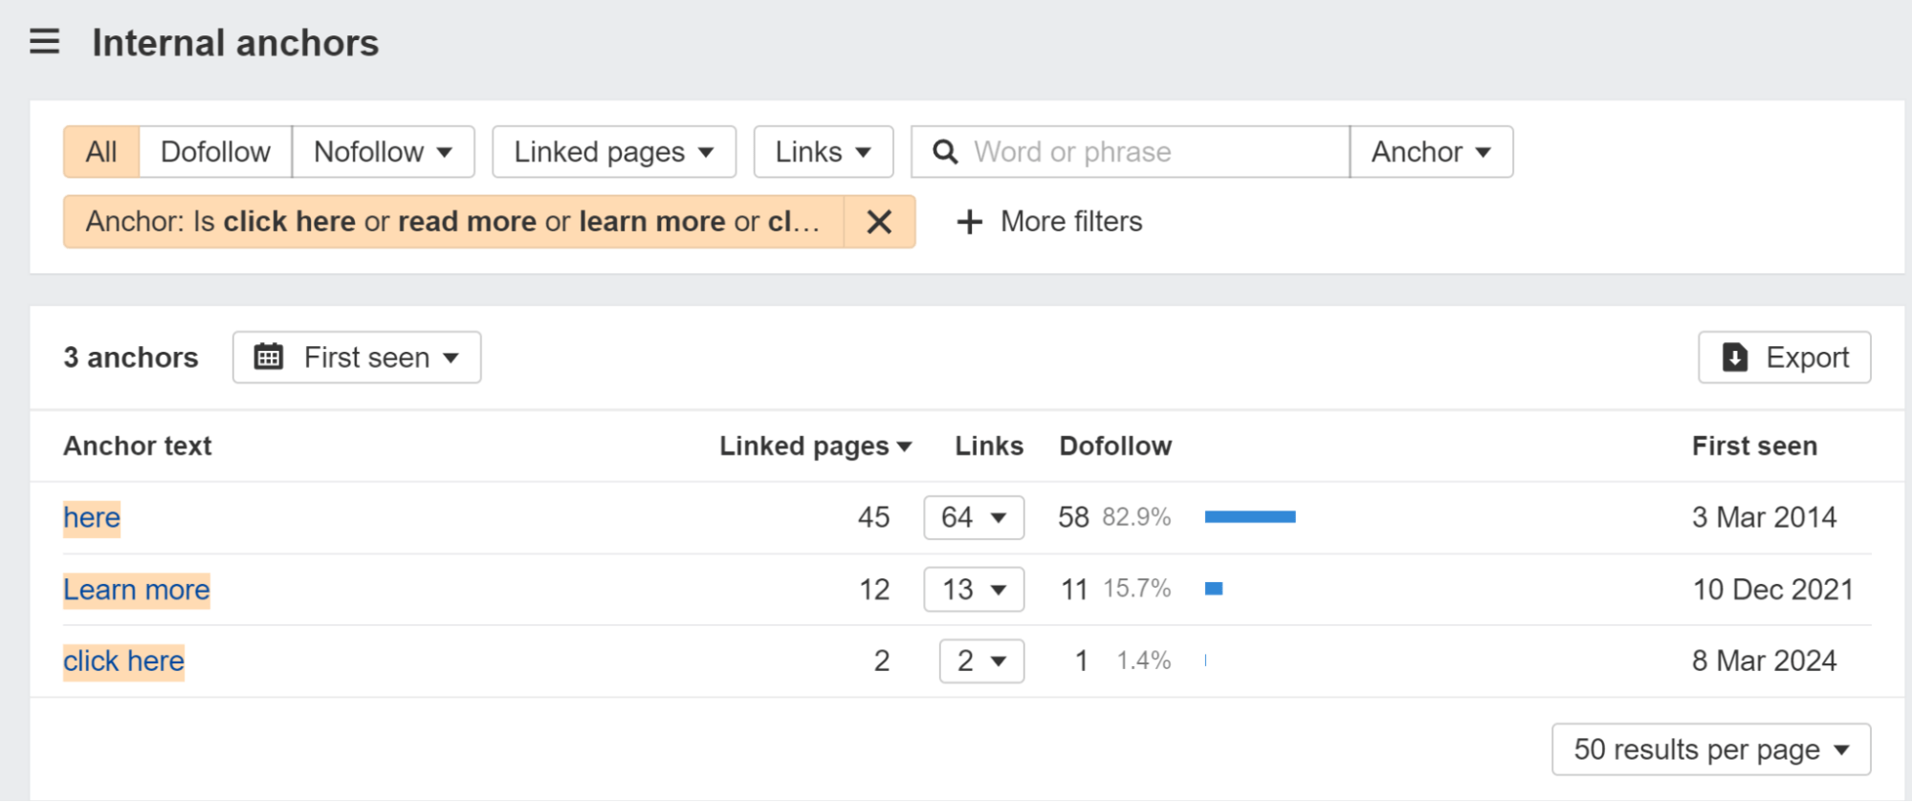Open the hamburger navigation menu

pos(43,42)
